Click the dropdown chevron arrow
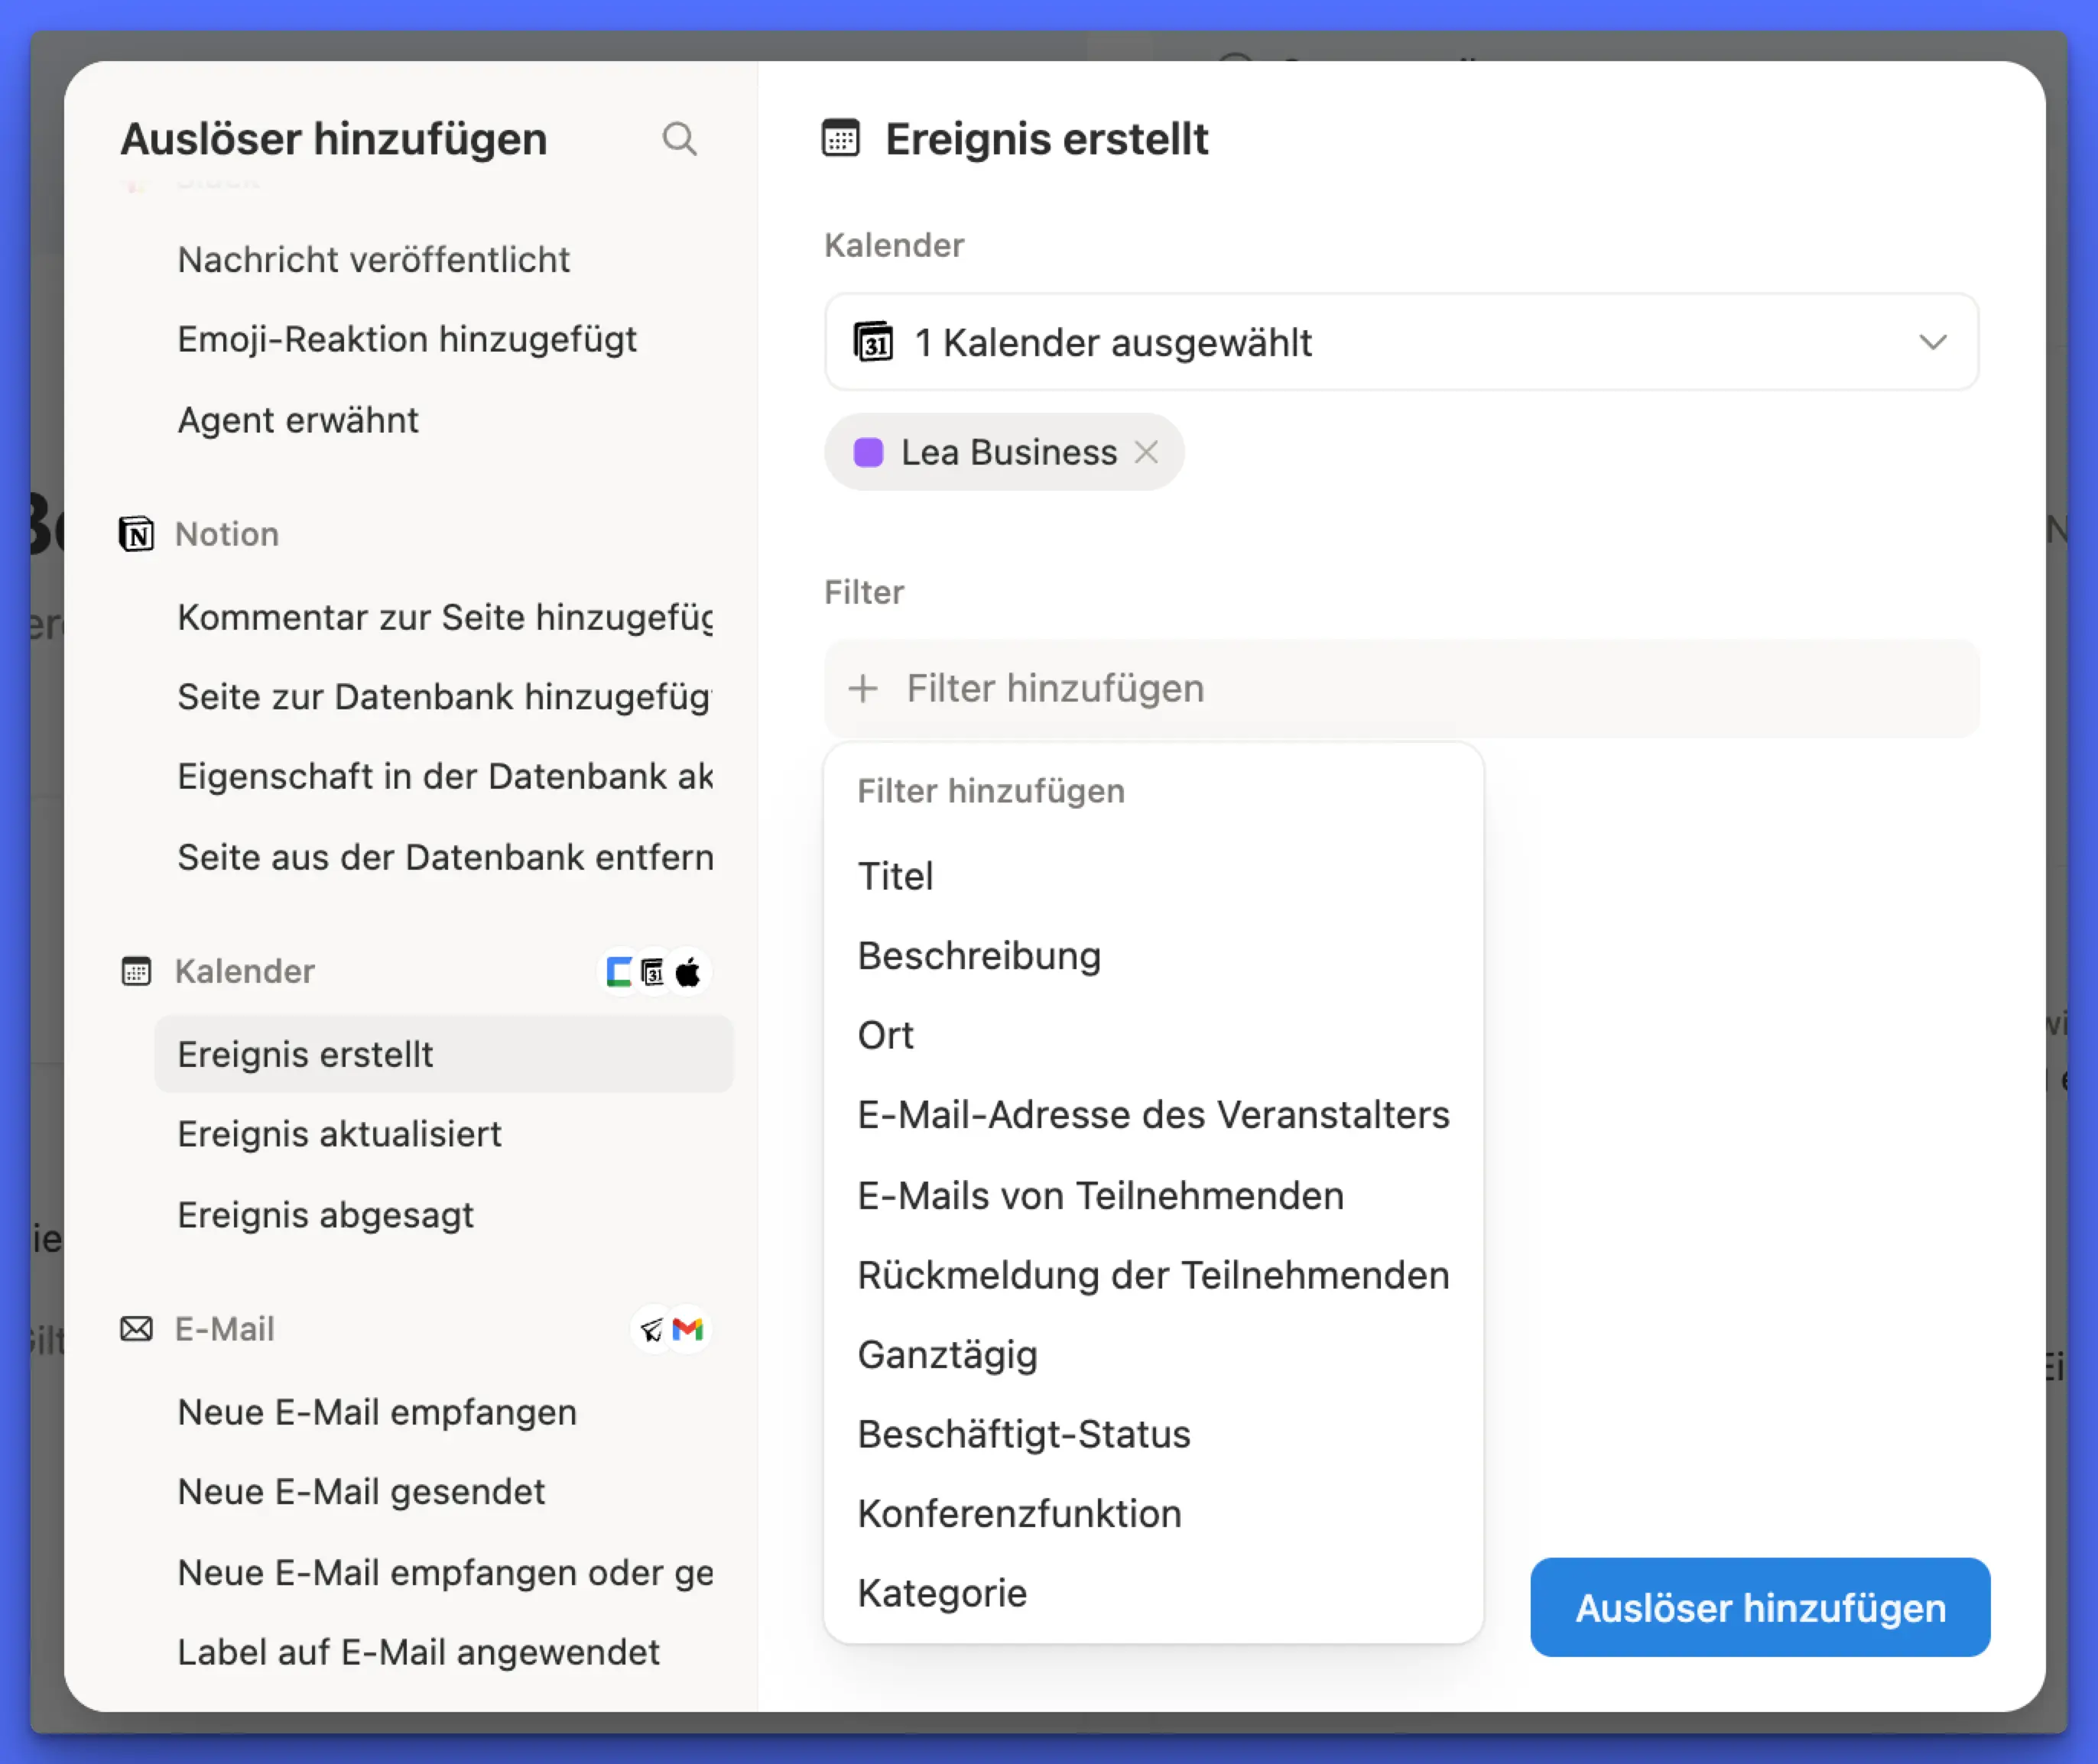This screenshot has width=2098, height=1764. tap(1933, 342)
